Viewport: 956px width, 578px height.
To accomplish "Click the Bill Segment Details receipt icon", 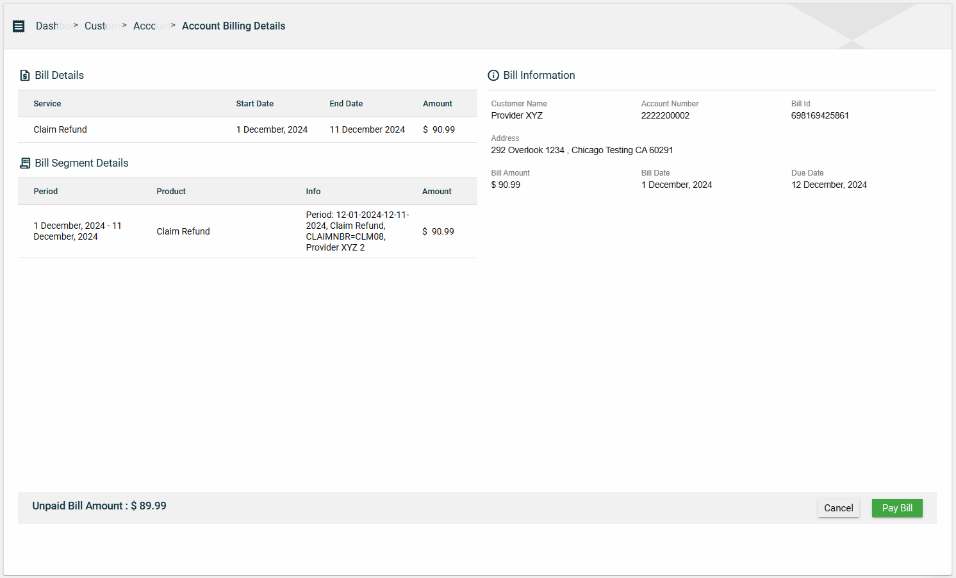I will coord(25,163).
